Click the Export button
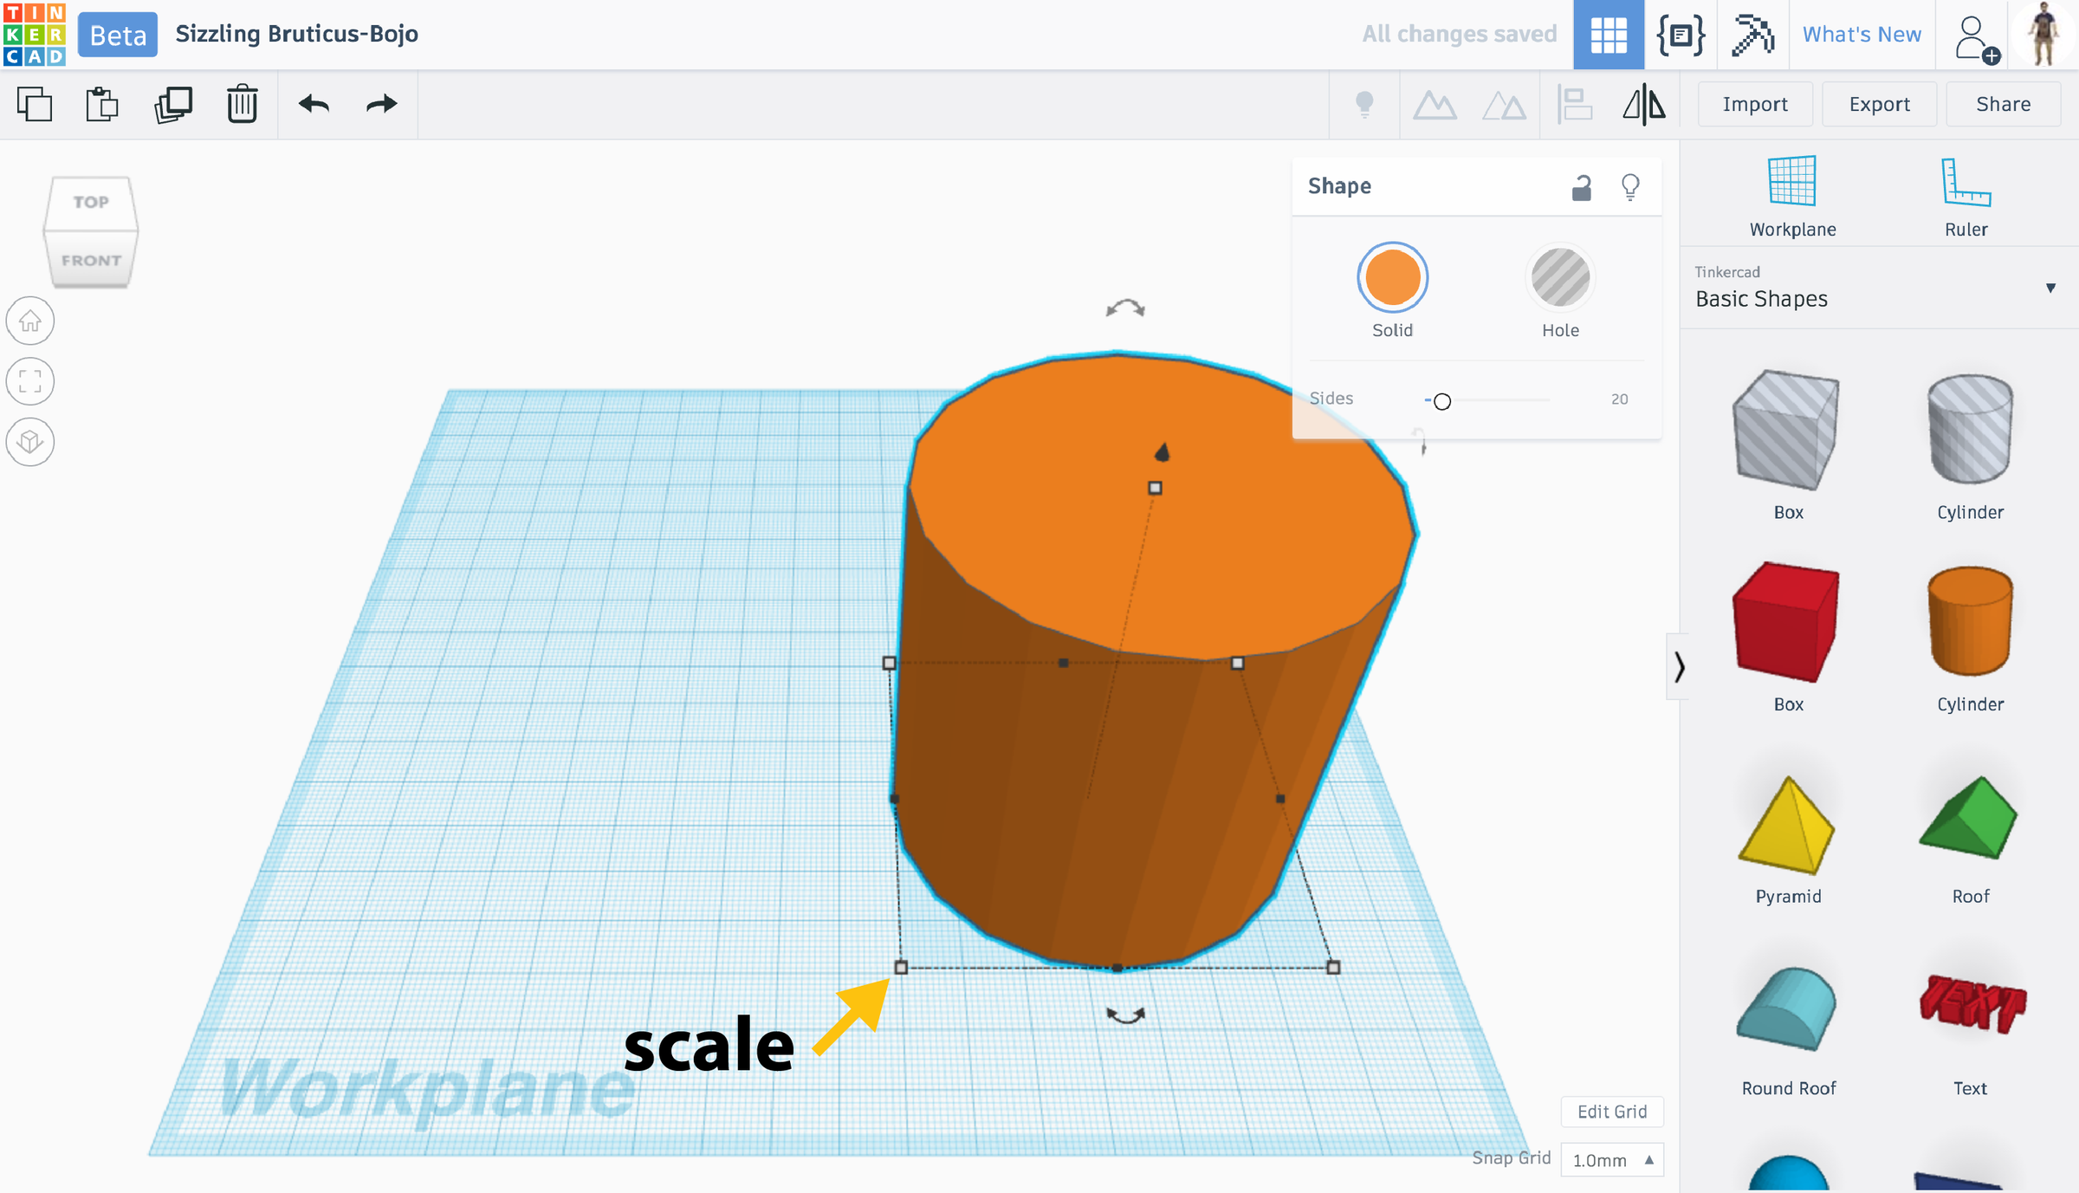The height and width of the screenshot is (1193, 2079). (1879, 105)
